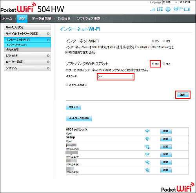Turn インターネットWi-Fi off with オフ radio
The height and width of the screenshot is (193, 196).
[164, 41]
